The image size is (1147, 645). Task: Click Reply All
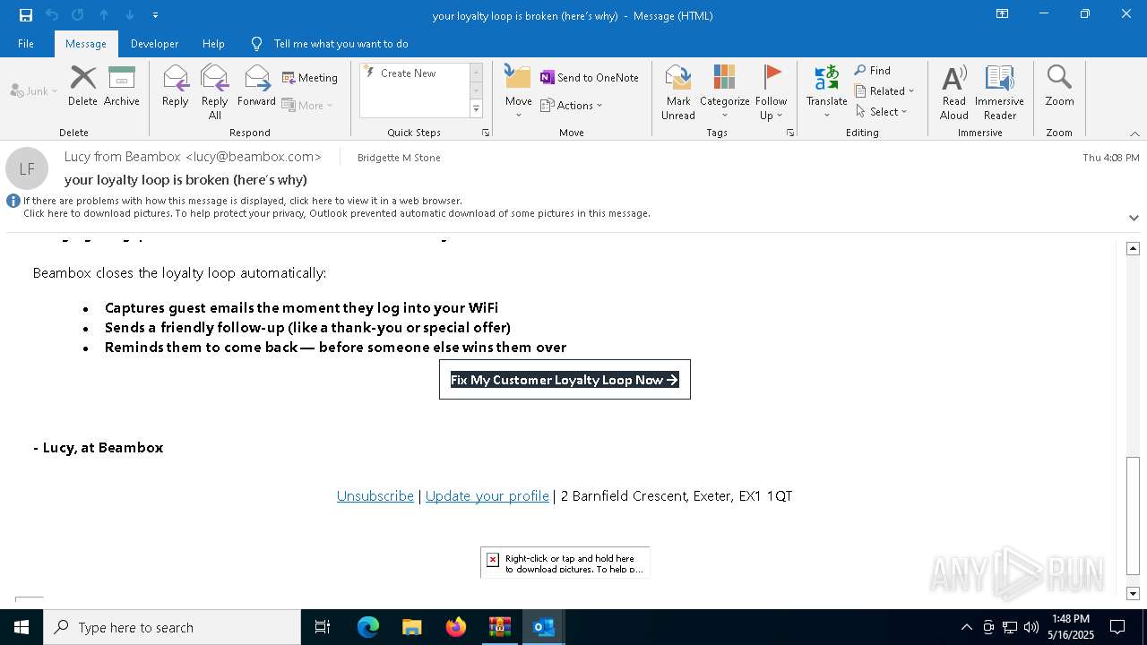click(x=215, y=92)
